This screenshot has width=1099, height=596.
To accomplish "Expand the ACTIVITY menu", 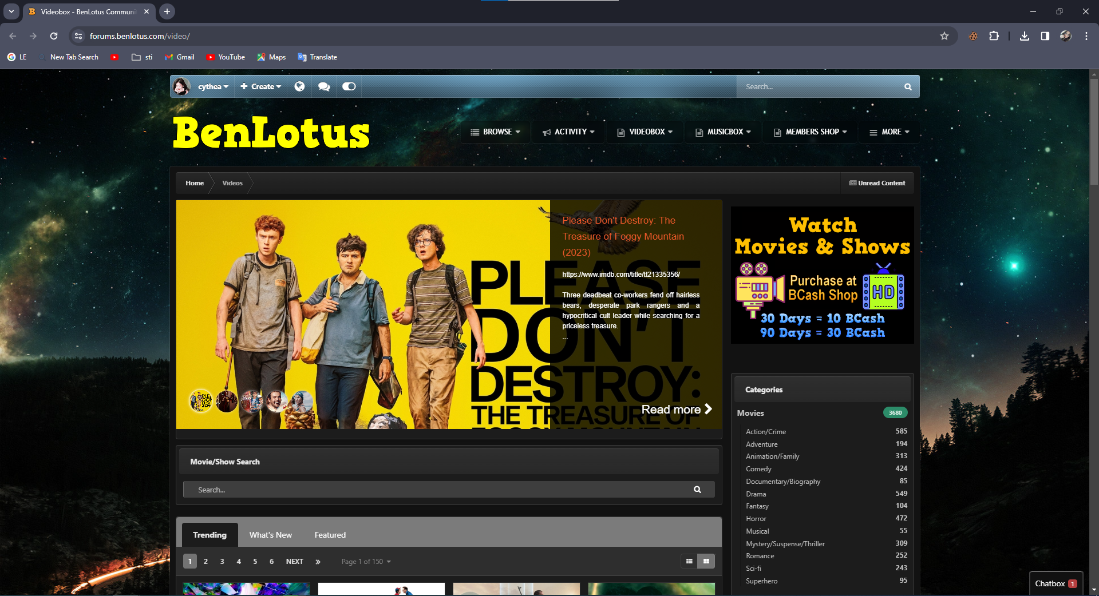I will click(x=569, y=132).
